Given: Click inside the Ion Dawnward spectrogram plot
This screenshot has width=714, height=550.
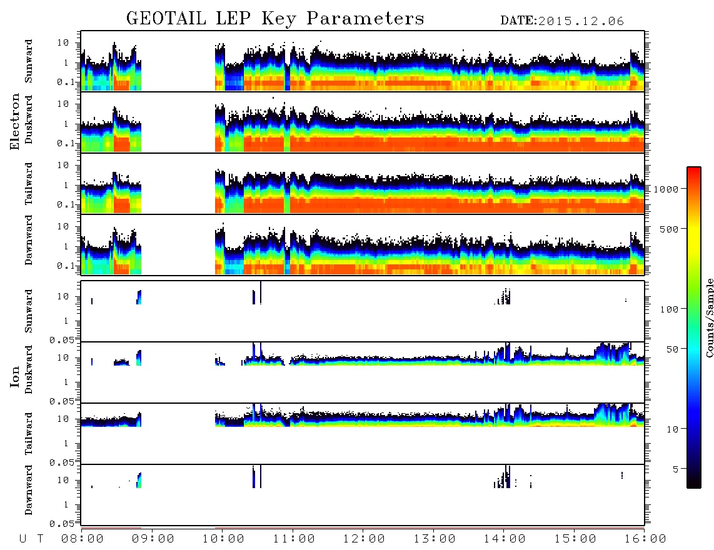Looking at the screenshot, I should click(x=363, y=495).
